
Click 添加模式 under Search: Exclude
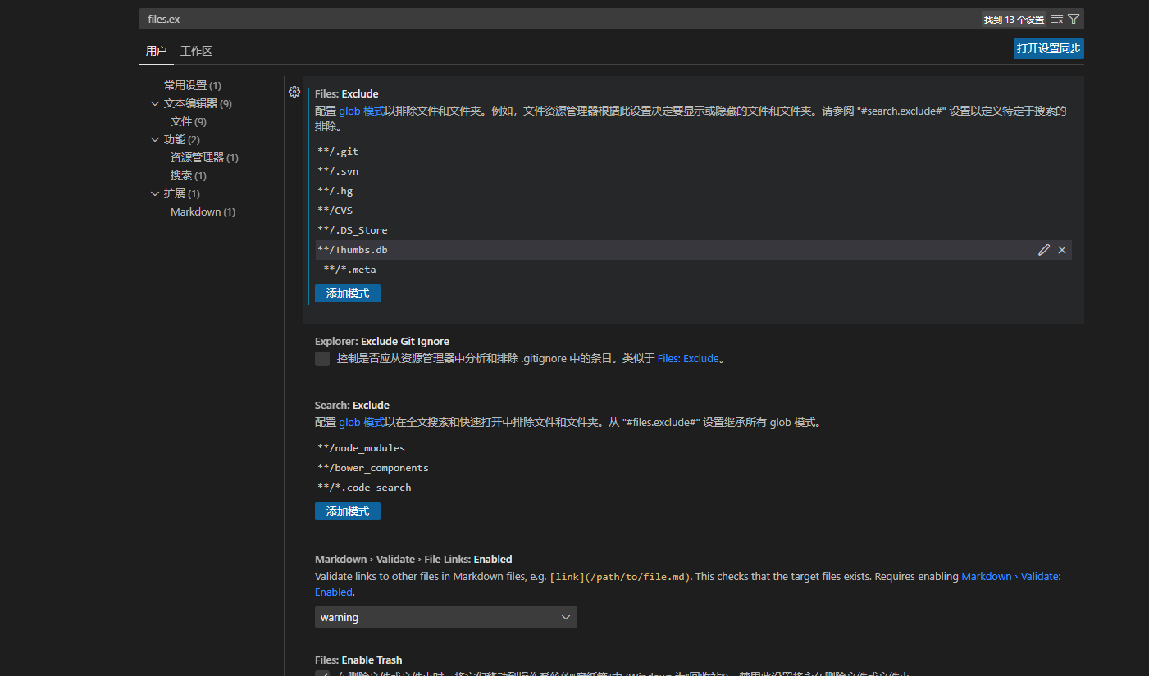pos(348,511)
